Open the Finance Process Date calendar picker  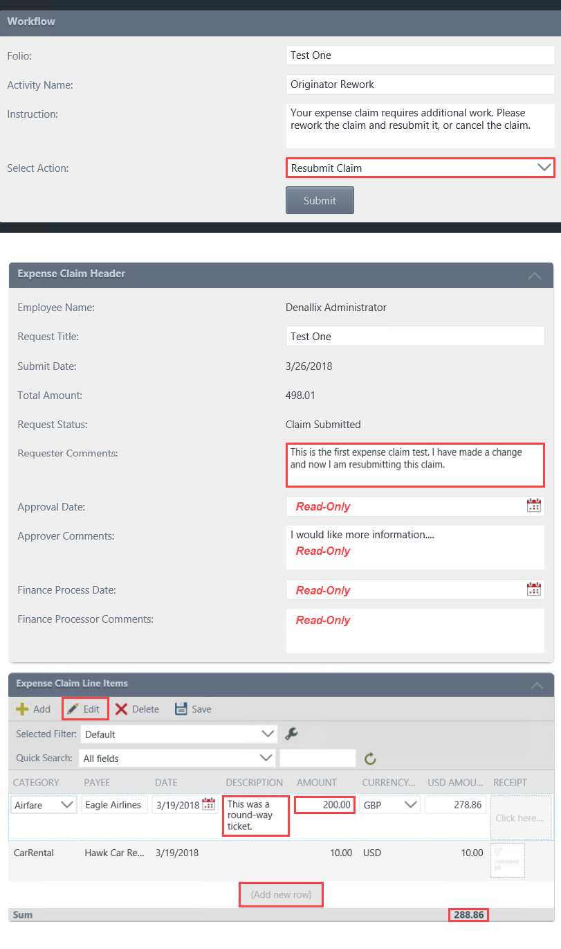pyautogui.click(x=534, y=589)
